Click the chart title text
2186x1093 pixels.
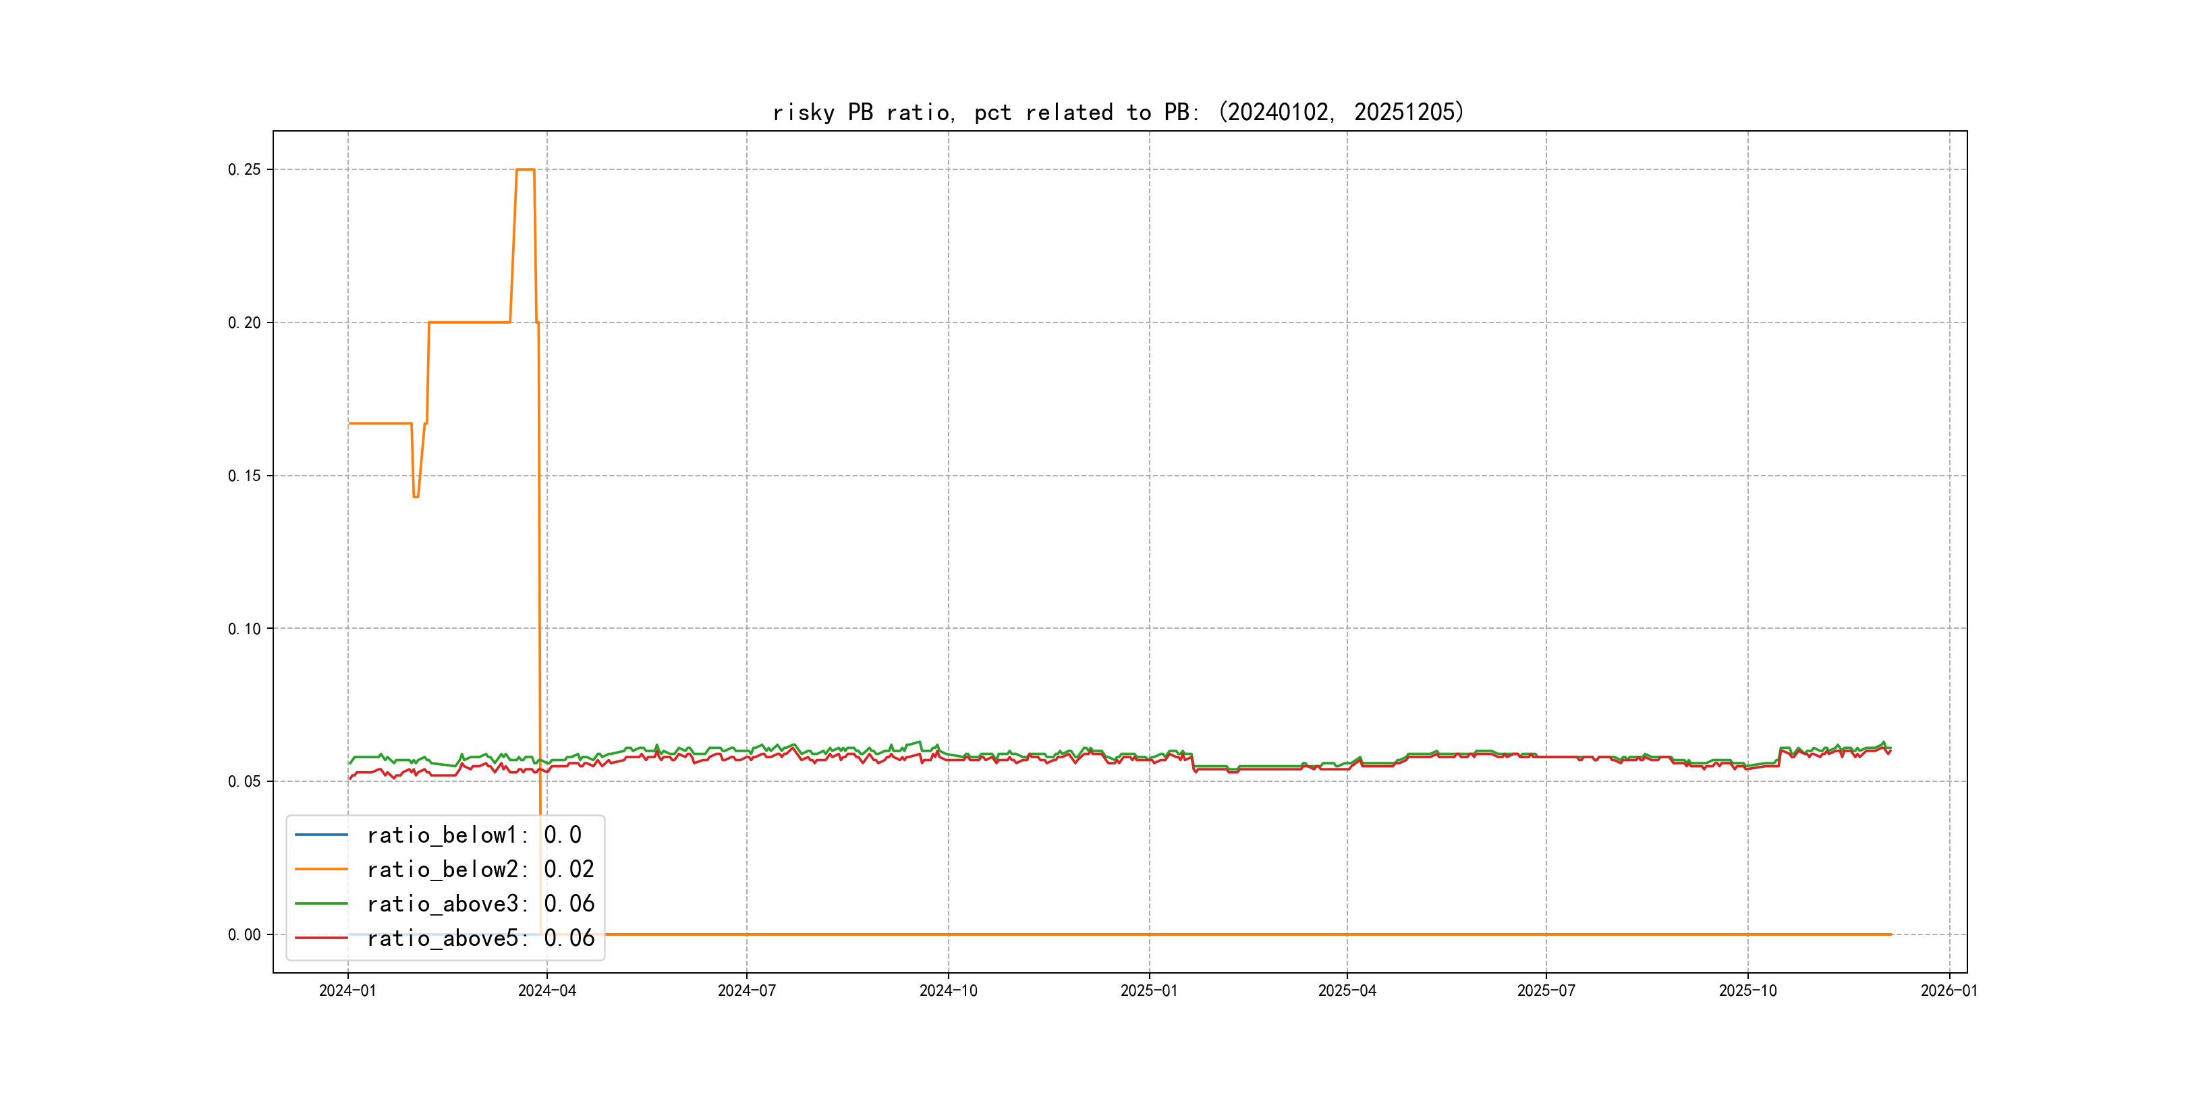[x=1119, y=112]
